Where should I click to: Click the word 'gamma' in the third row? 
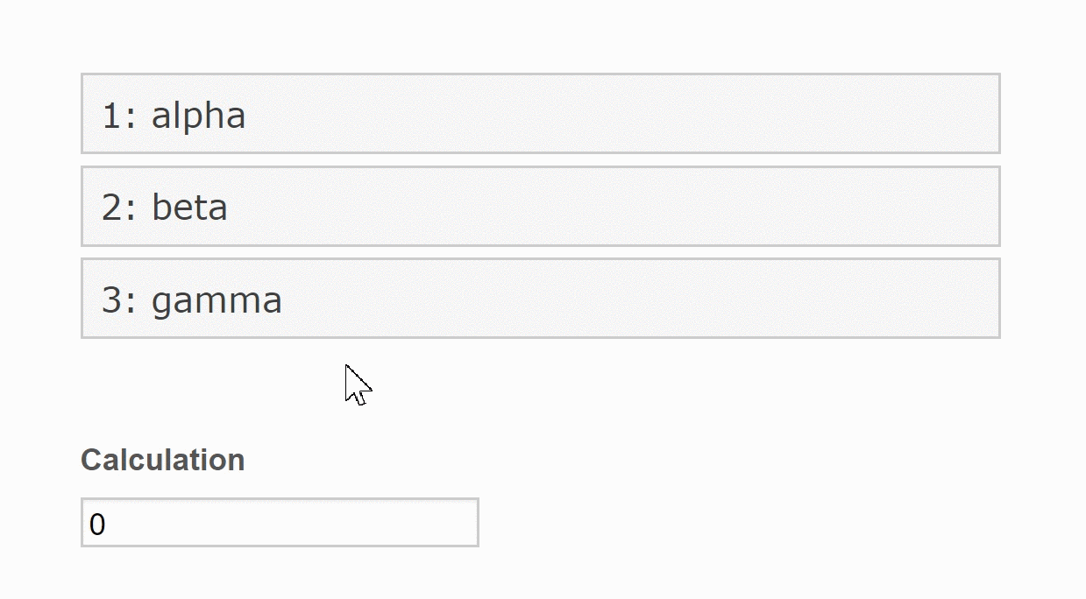point(216,301)
